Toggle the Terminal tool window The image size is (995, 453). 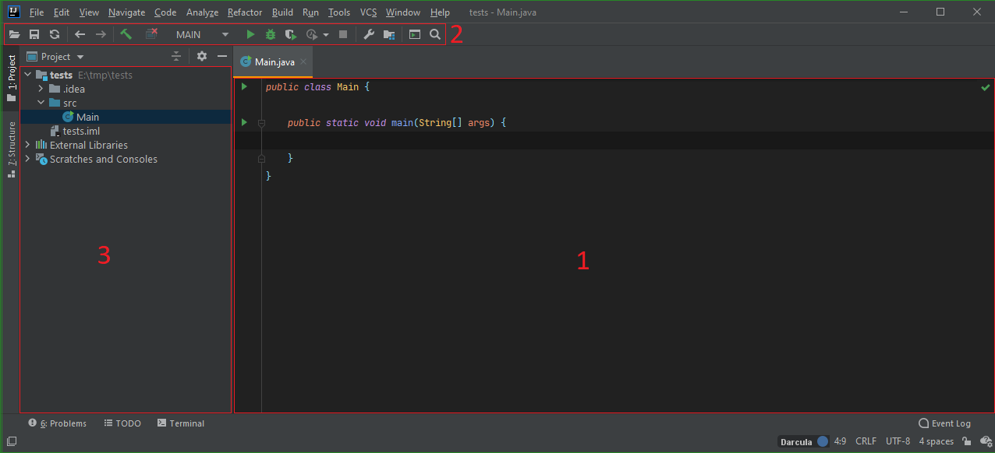pos(181,423)
